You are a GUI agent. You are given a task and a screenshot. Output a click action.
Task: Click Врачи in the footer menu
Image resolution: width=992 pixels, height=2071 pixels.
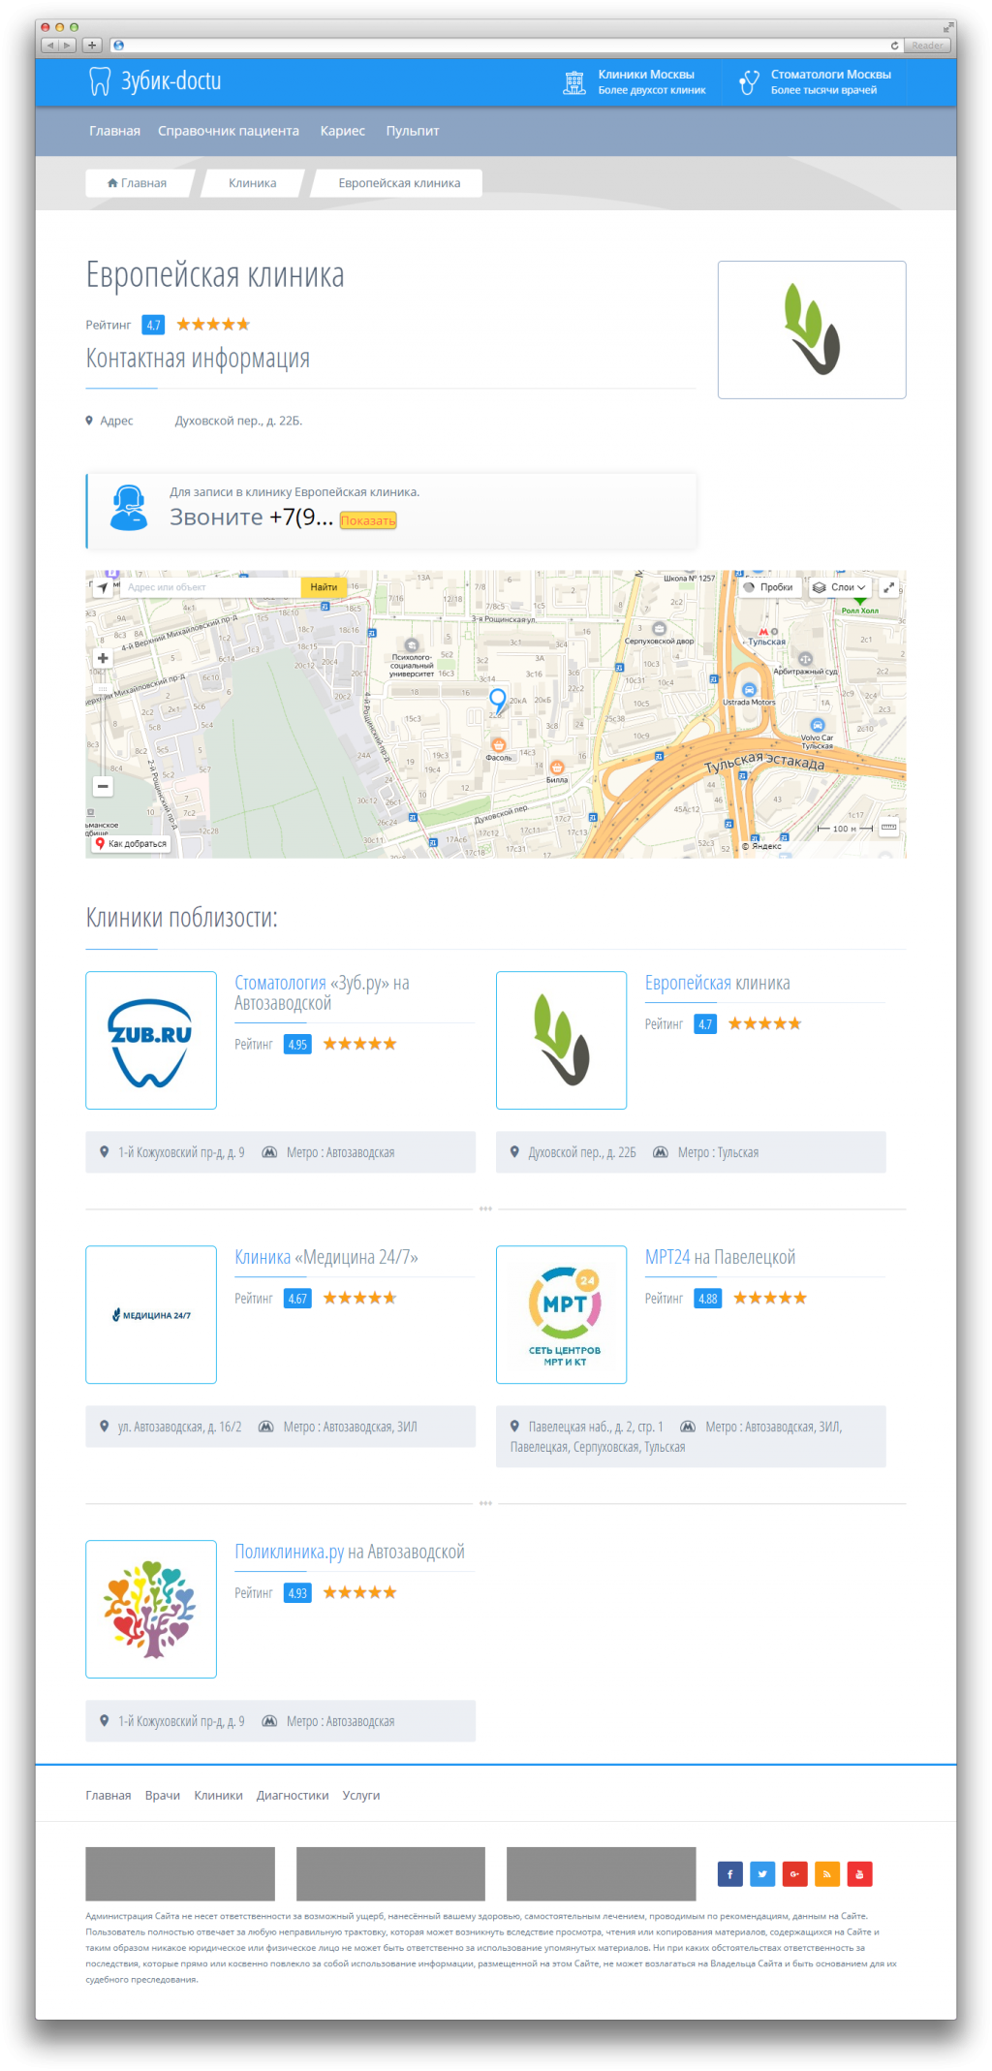coord(163,1796)
